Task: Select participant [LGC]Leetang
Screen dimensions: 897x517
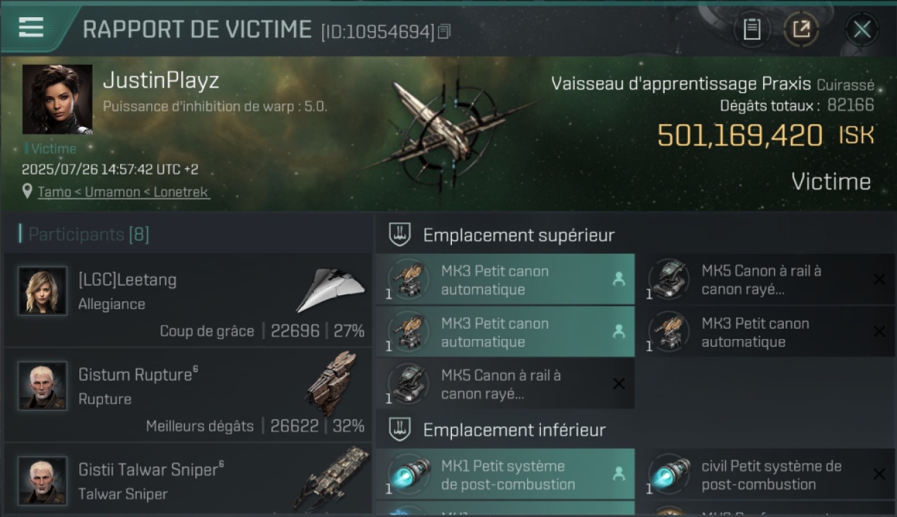Action: [x=188, y=300]
